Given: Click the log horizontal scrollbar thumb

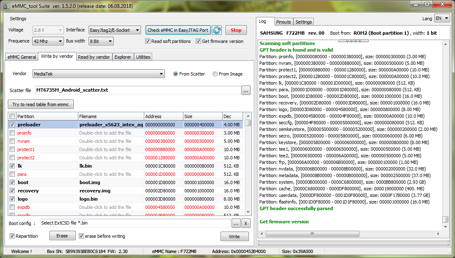Looking at the screenshot, I should pyautogui.click(x=312, y=234).
